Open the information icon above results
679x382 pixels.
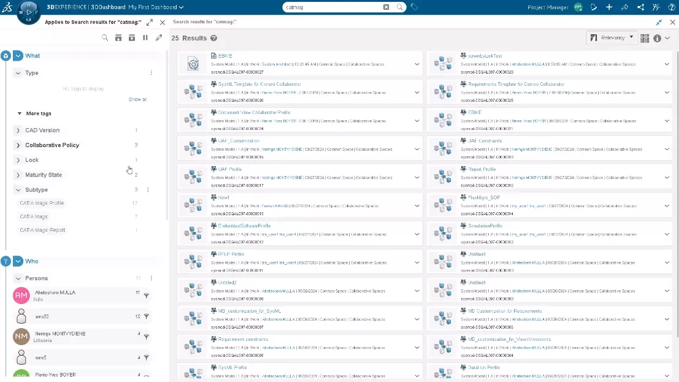[657, 38]
